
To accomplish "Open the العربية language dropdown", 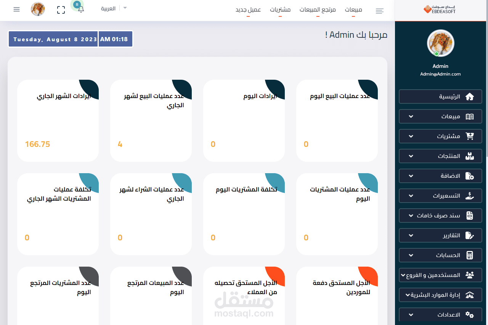I will pos(114,8).
